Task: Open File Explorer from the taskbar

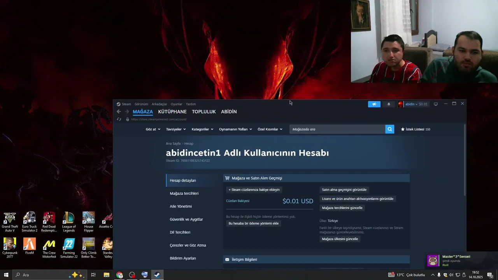Action: [x=106, y=275]
